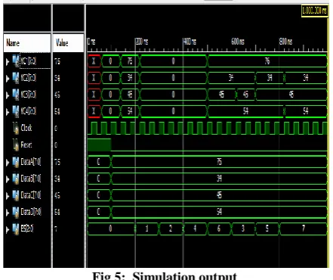Select the YC4[7:0] signal name
Image resolution: width=333 pixels, height=280 pixels.
pyautogui.click(x=28, y=111)
